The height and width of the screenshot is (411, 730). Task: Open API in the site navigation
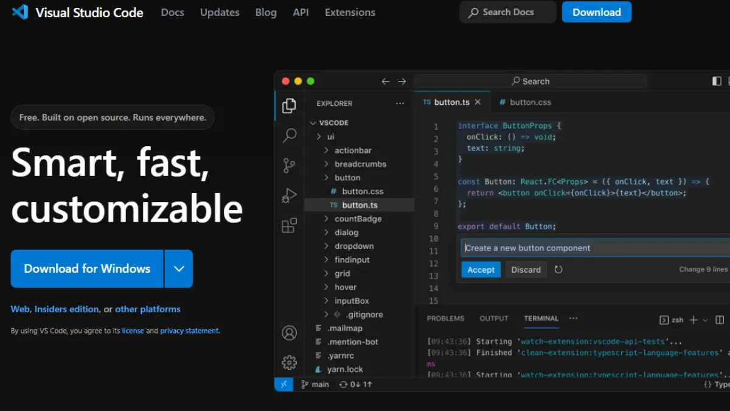click(301, 12)
